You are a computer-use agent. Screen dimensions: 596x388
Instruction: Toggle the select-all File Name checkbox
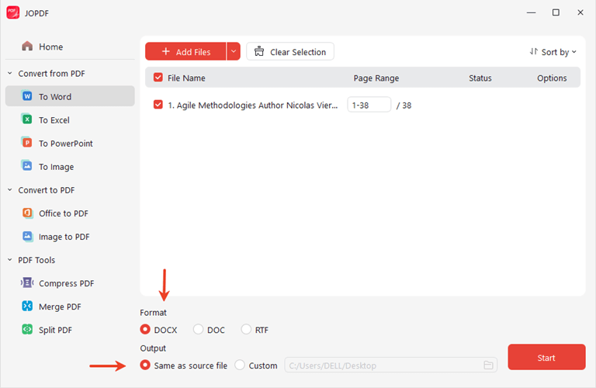coord(158,78)
